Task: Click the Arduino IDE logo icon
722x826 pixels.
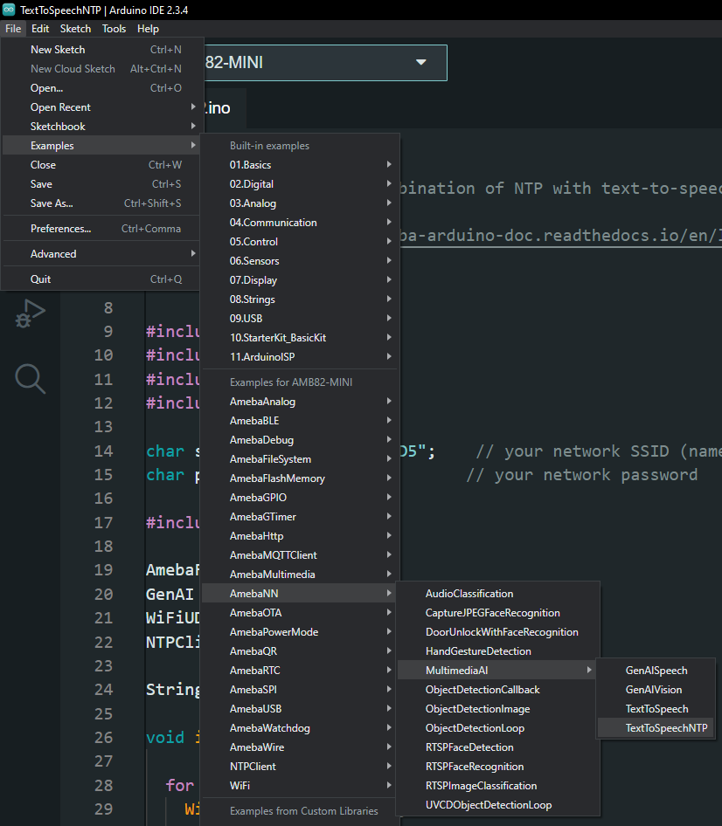Action: (x=10, y=9)
